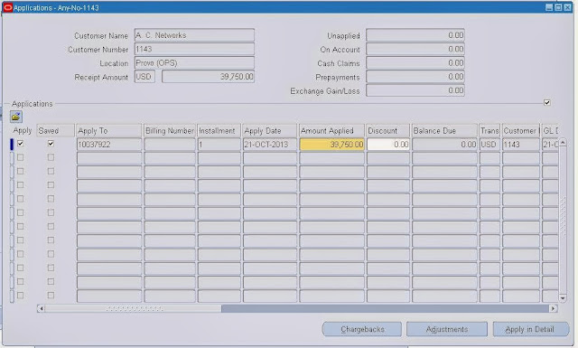Open the Chargebacks window

tap(362, 329)
